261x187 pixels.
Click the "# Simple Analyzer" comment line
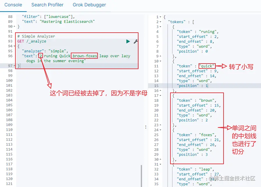[x=36, y=36]
